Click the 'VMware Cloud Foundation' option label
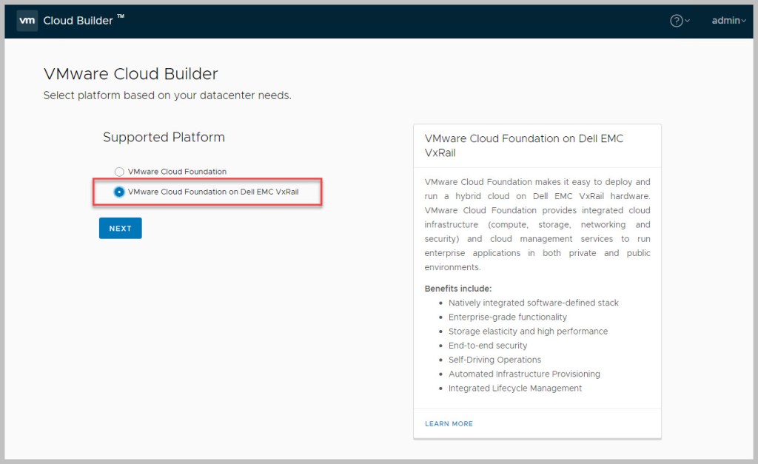Screen dimensions: 758x464 (177, 172)
